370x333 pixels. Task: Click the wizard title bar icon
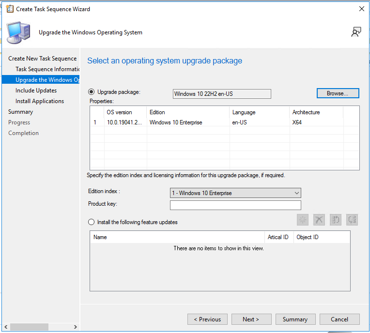point(10,9)
